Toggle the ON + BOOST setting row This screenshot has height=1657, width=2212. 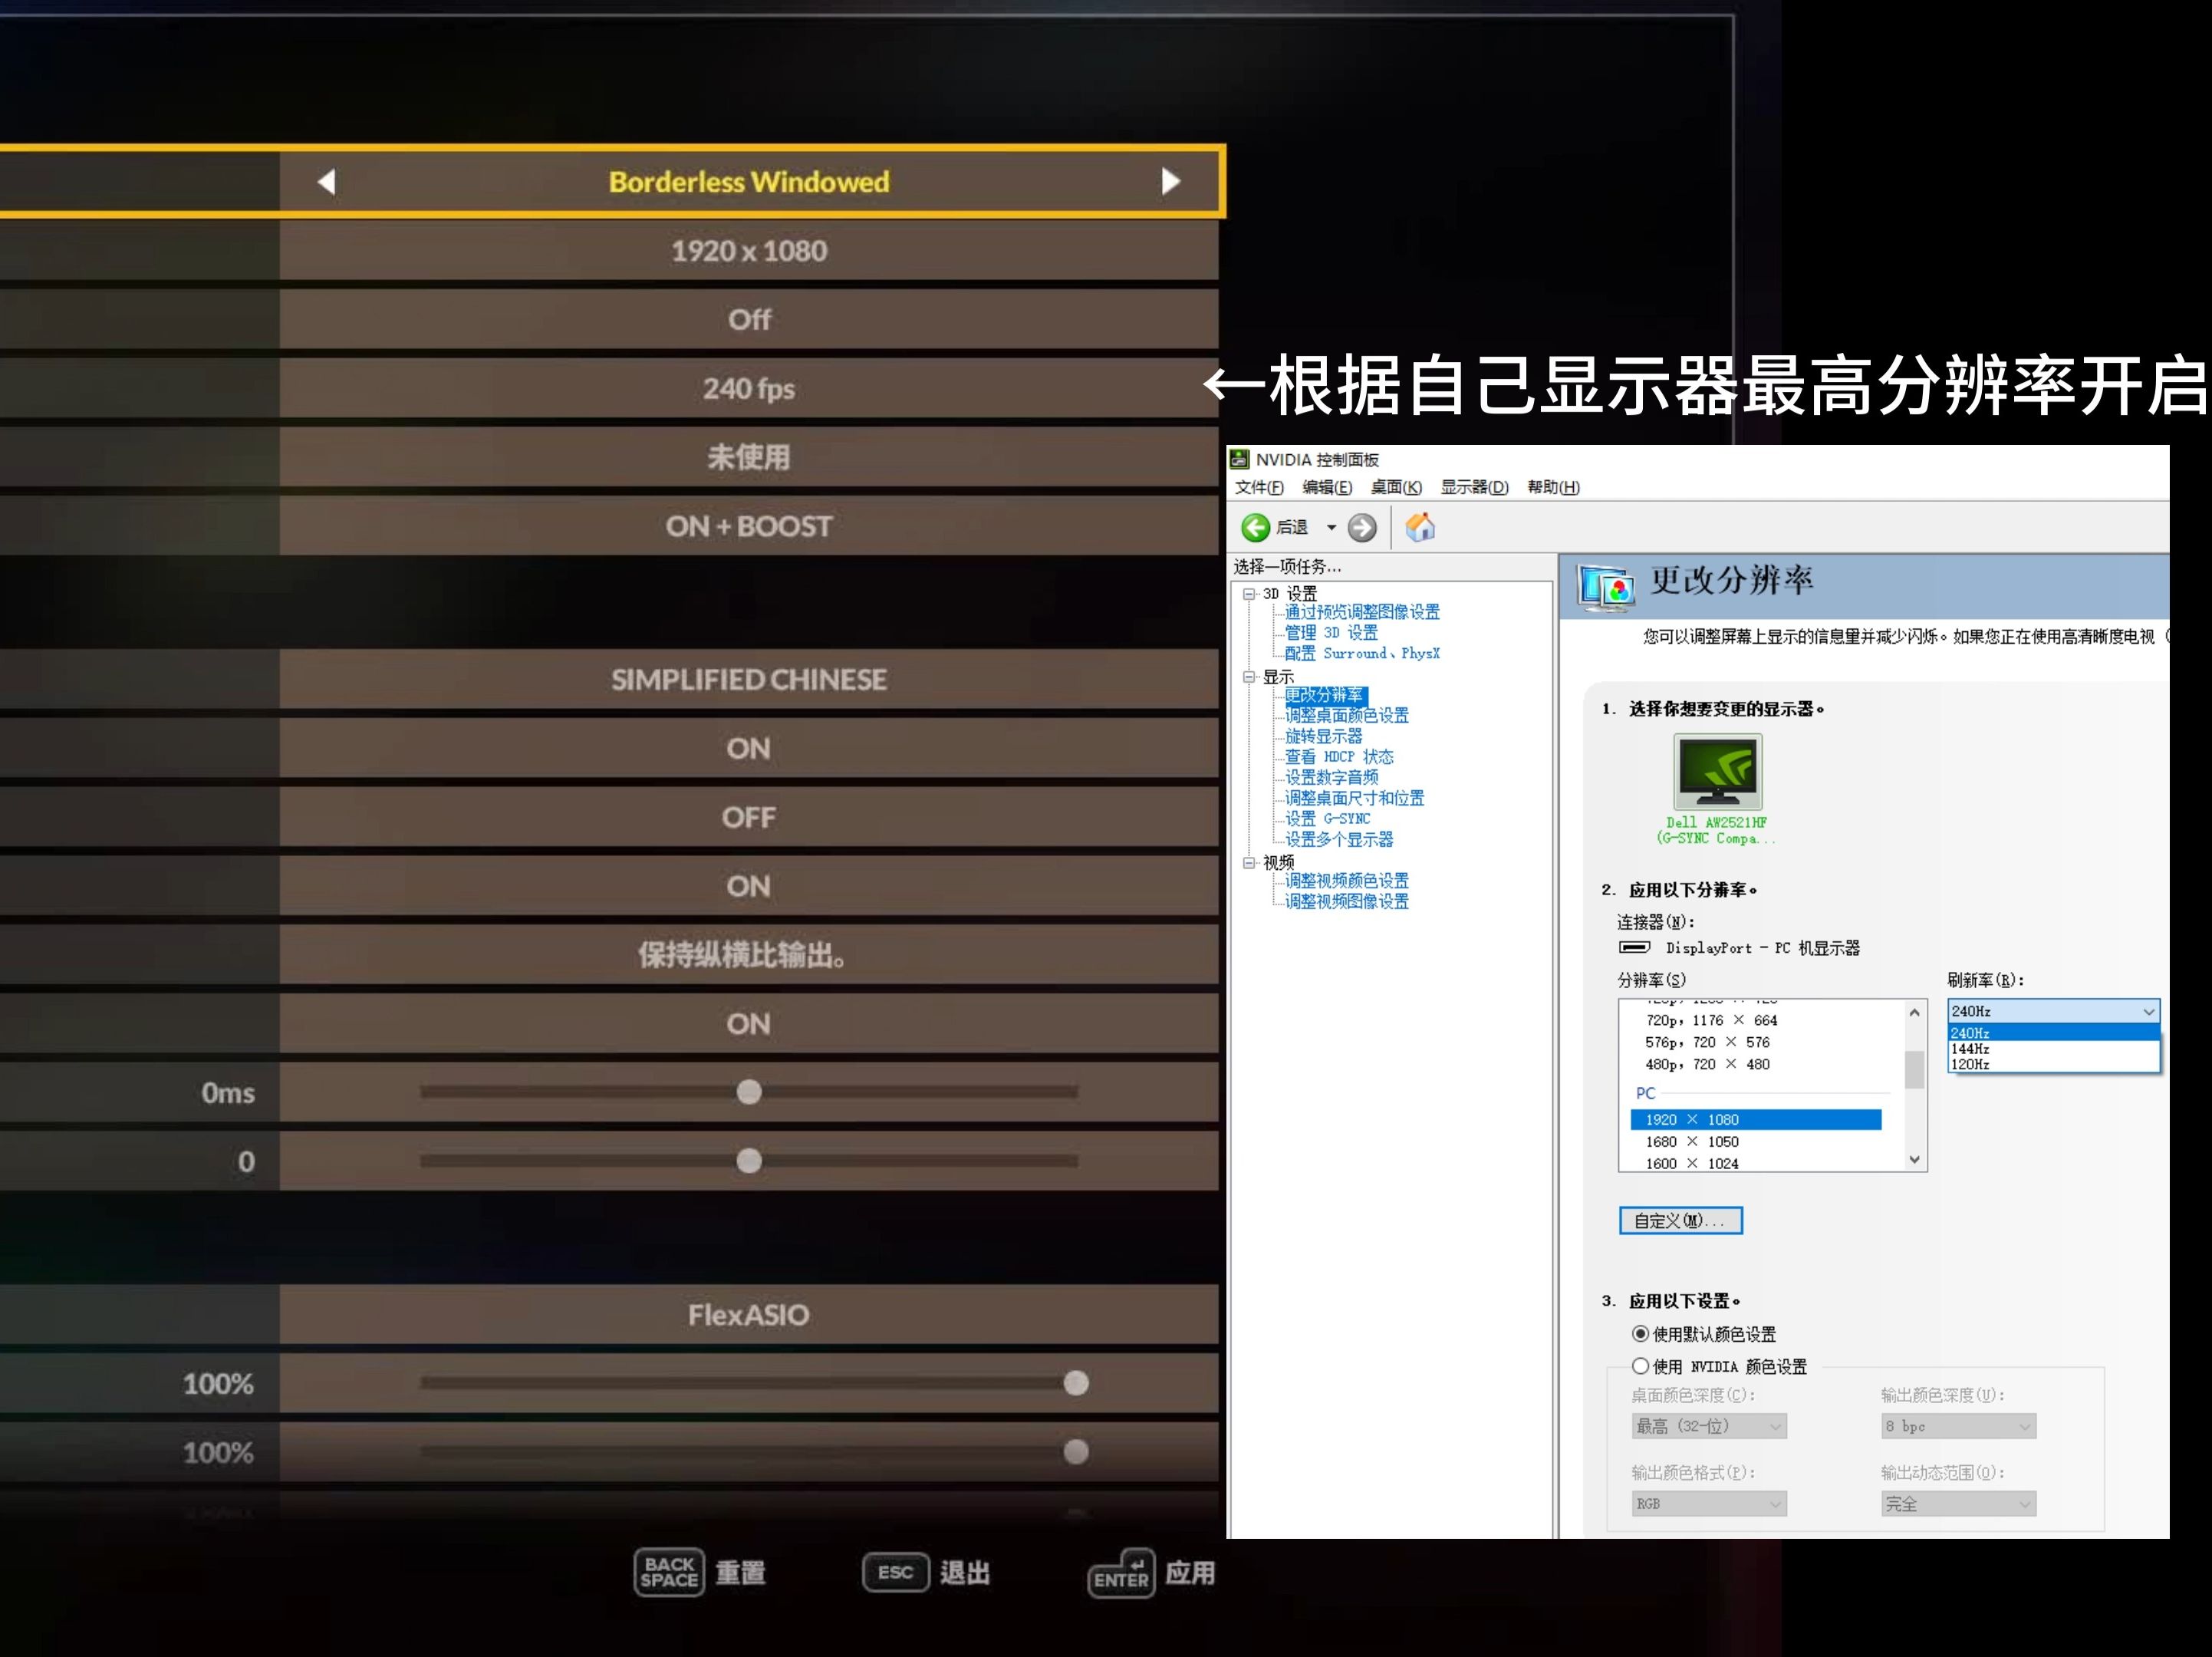coord(748,526)
